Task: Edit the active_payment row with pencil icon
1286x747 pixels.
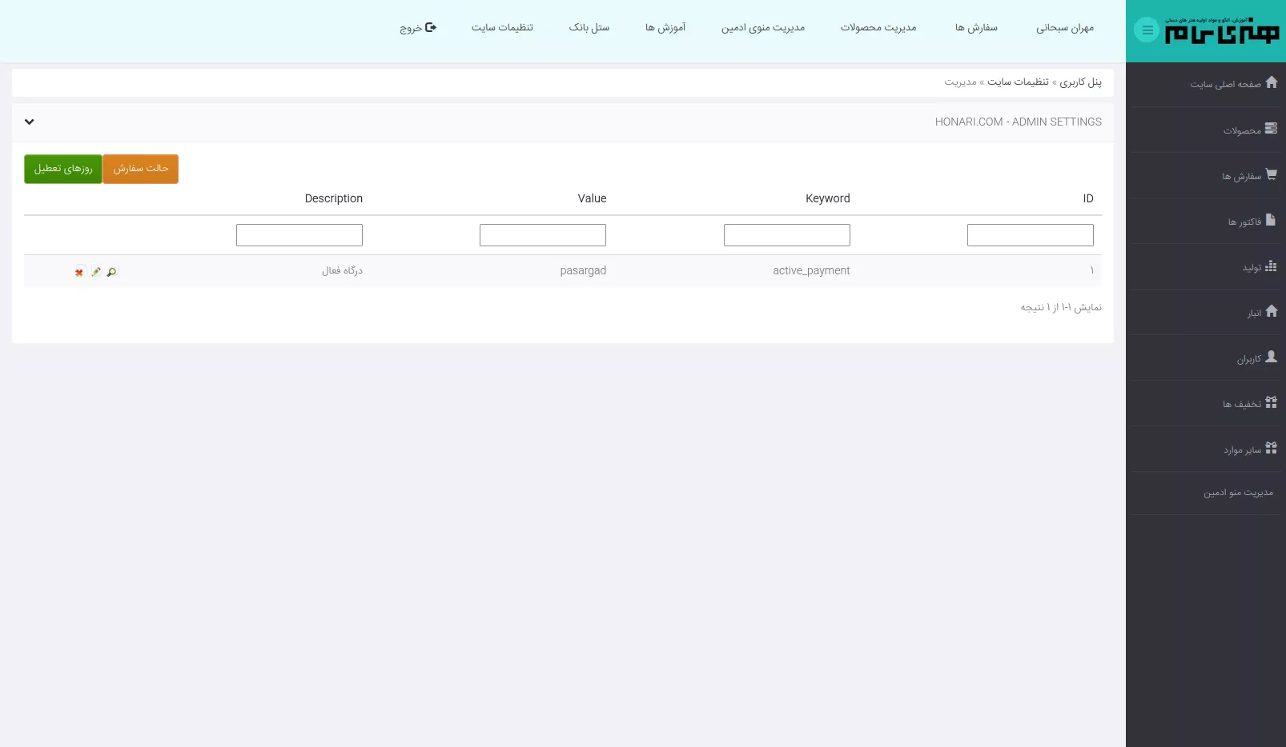Action: click(x=96, y=272)
